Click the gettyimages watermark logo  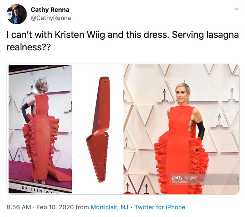pyautogui.click(x=184, y=178)
